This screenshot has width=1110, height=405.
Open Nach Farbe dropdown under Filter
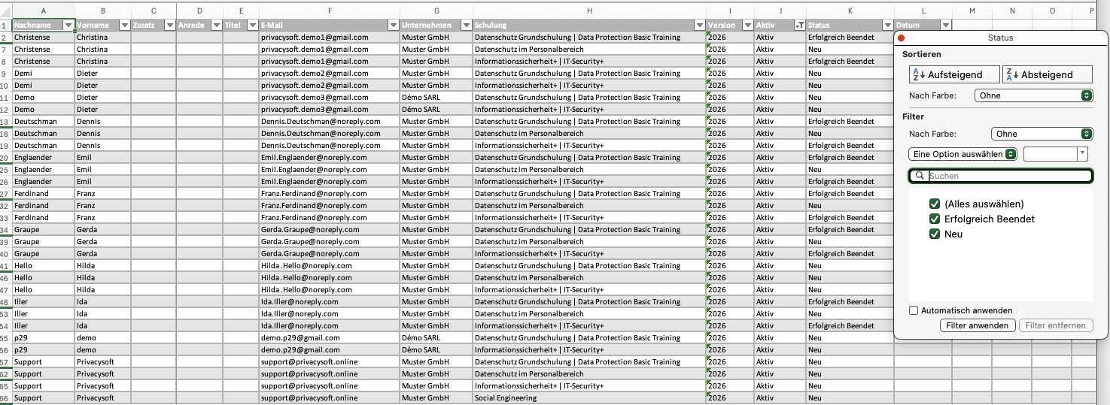pyautogui.click(x=1041, y=134)
